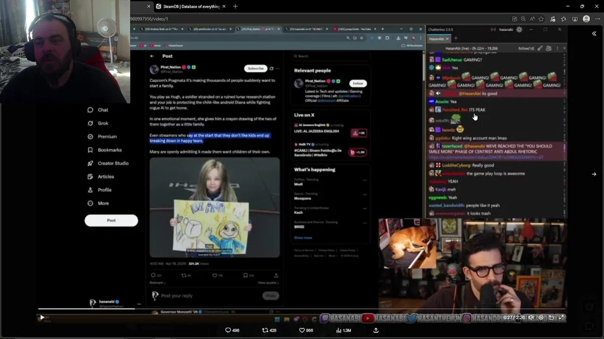Reply to the post with 496 replies
Image resolution: width=604 pixels, height=339 pixels.
pyautogui.click(x=232, y=331)
